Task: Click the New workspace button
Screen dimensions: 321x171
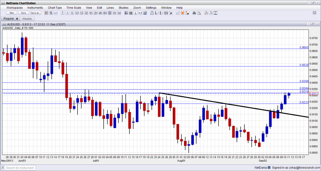Action: coord(12,13)
